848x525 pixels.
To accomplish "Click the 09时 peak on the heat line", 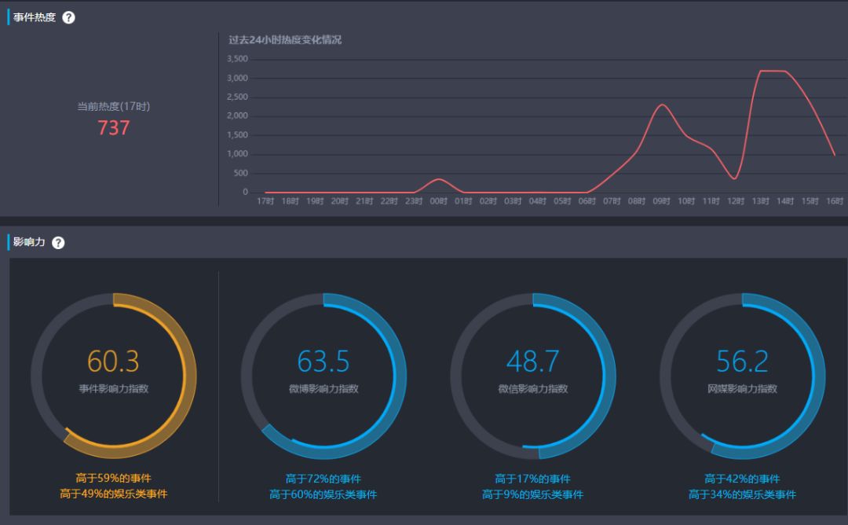I will coord(662,105).
